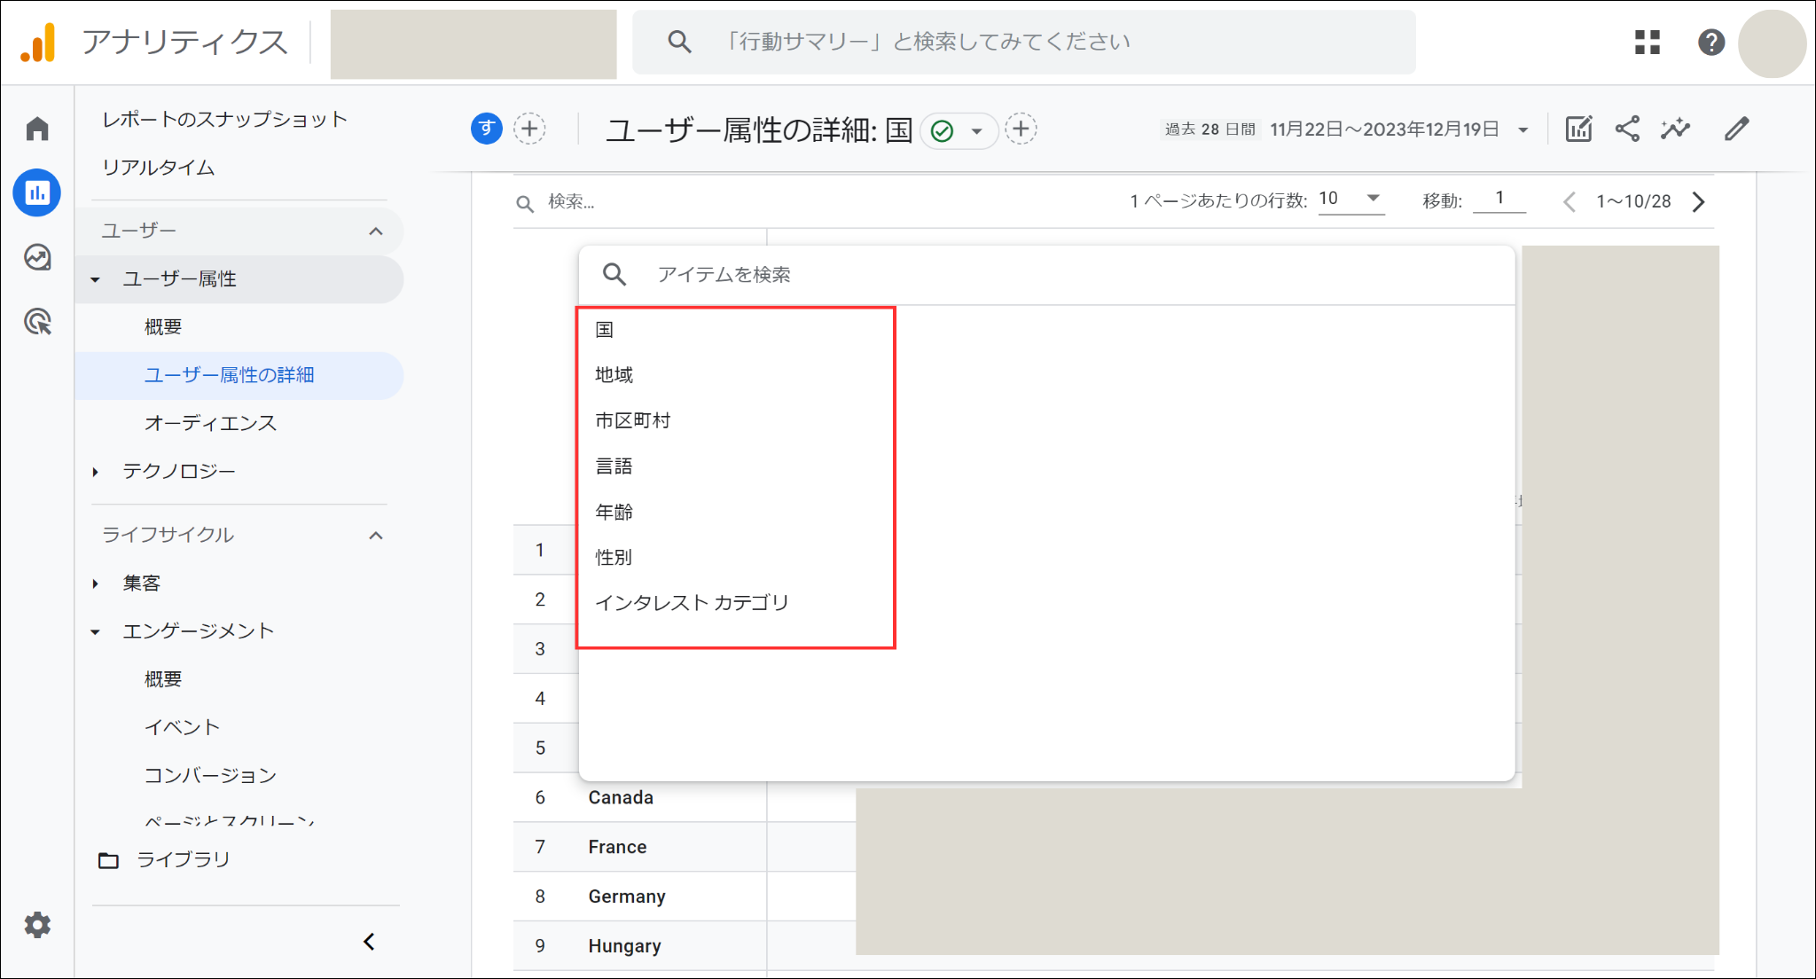Go to the previous table page arrow
The image size is (1816, 979).
[x=1569, y=202]
